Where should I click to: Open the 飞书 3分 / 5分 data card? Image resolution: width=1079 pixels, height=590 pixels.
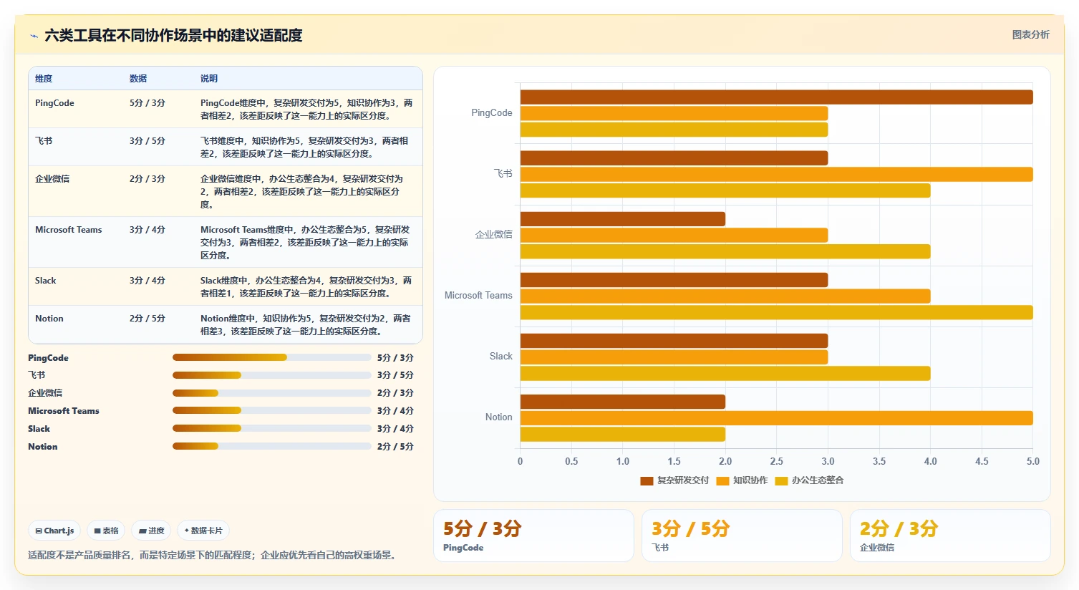(742, 536)
